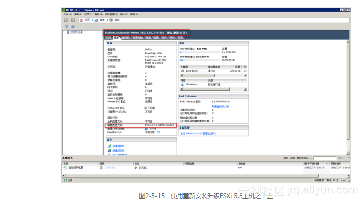Click the VM Network icon
The height and width of the screenshot is (201, 363).
pos(182,85)
